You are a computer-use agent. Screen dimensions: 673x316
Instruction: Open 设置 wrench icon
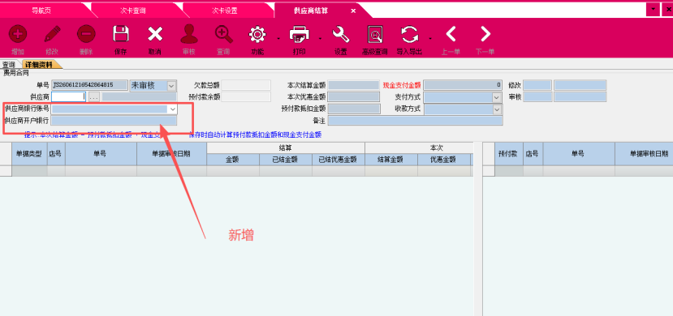(341, 34)
